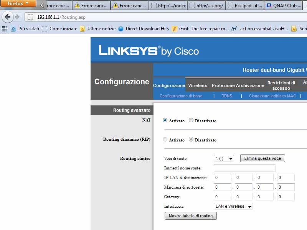Open the DDNS submenu link
This screenshot has height=230, width=307.
coord(227,96)
